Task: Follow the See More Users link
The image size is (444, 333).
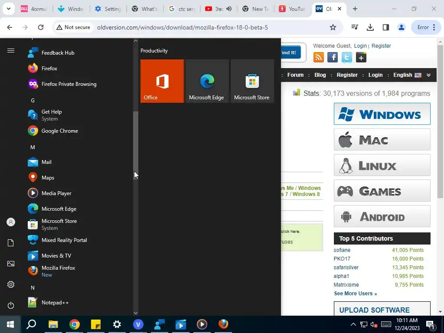Action: coord(356,294)
